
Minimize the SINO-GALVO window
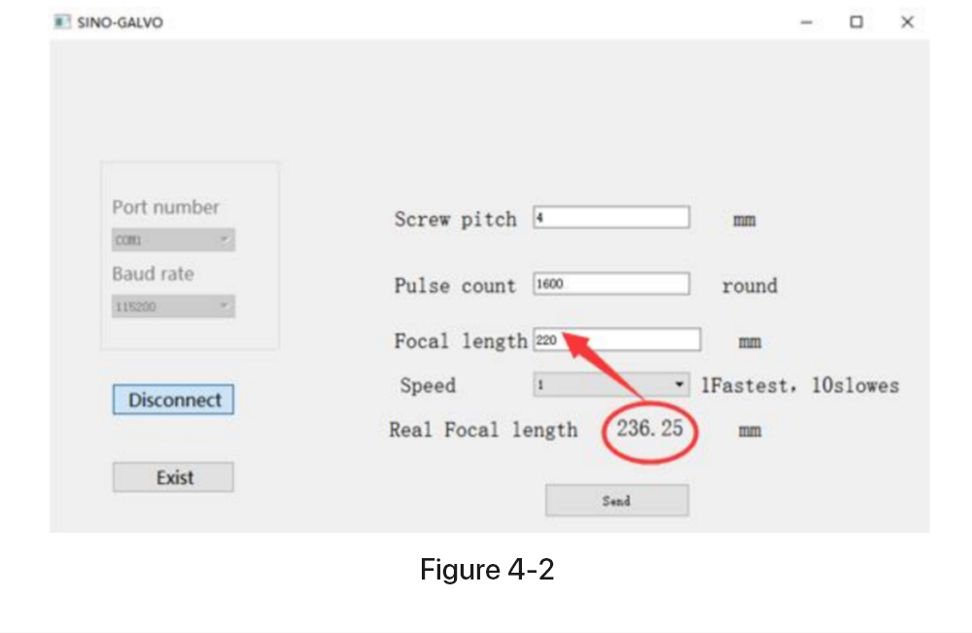(806, 22)
